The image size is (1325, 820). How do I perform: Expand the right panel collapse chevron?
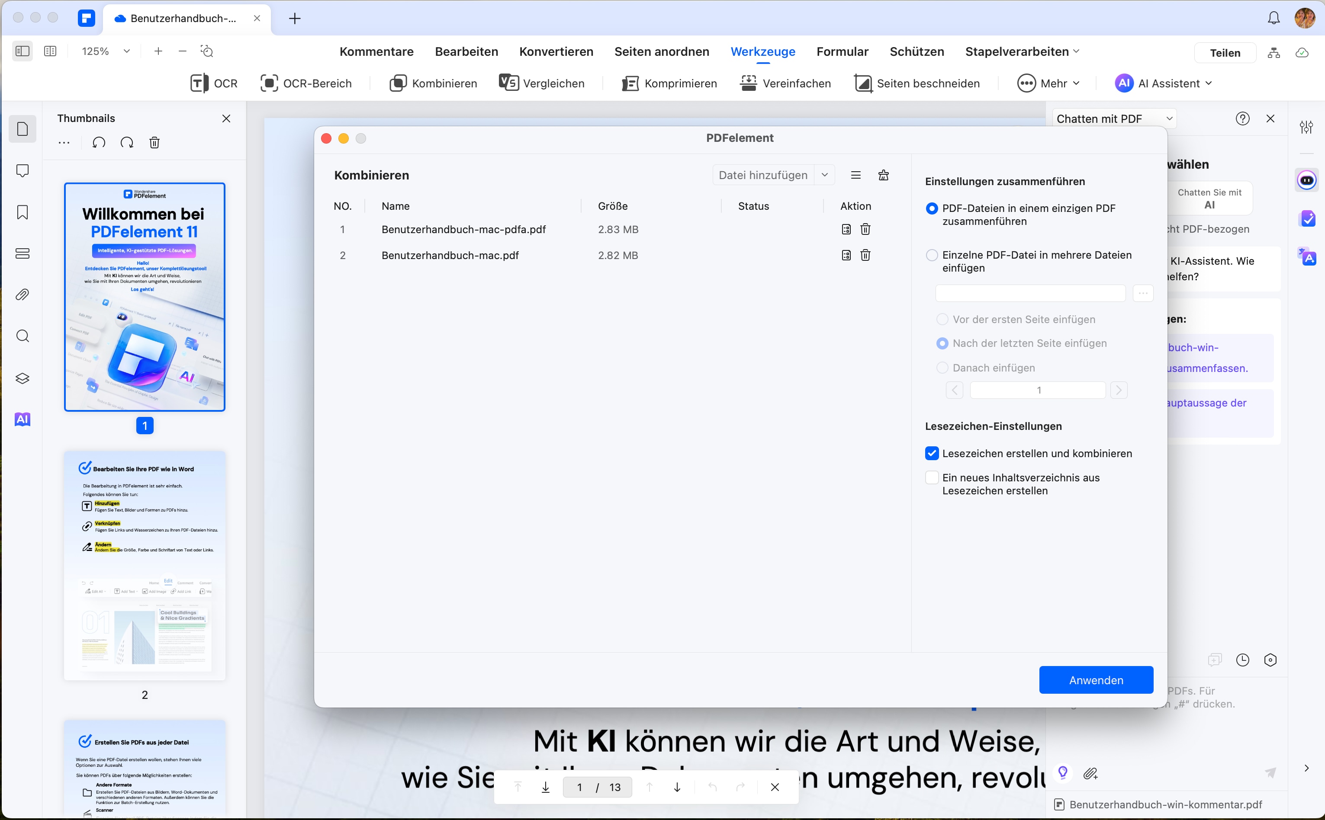[1306, 768]
